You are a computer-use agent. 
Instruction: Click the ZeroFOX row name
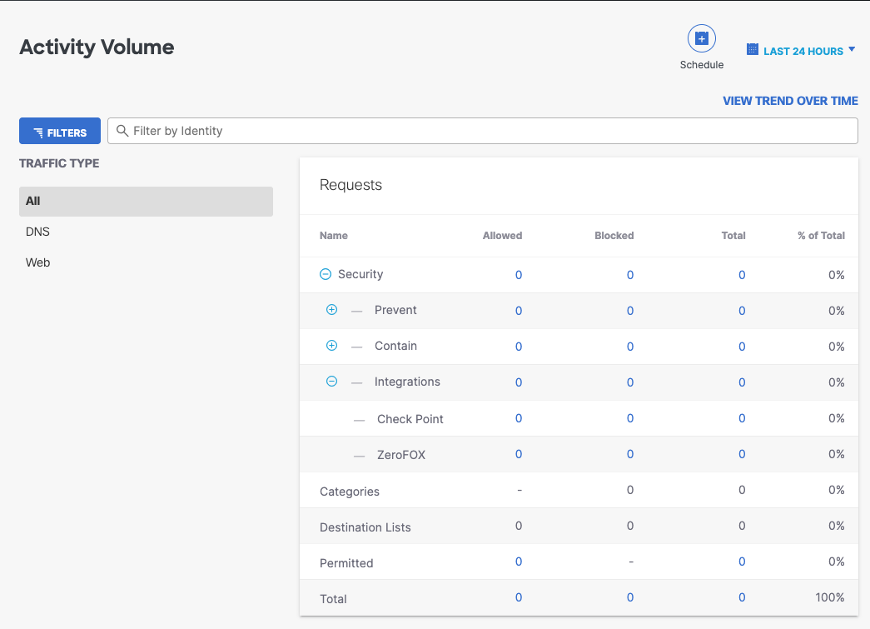[x=401, y=455]
